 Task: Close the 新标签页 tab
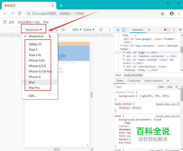click(x=53, y=6)
